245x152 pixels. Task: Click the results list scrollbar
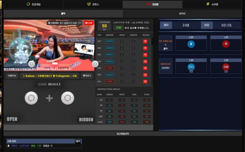[152, 41]
